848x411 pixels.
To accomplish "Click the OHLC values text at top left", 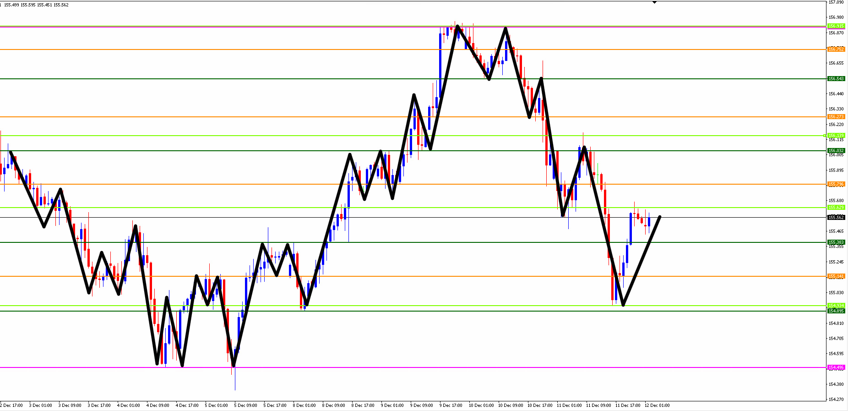I will click(x=35, y=5).
